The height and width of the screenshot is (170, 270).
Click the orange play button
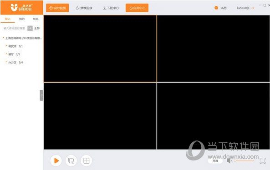coord(56,160)
